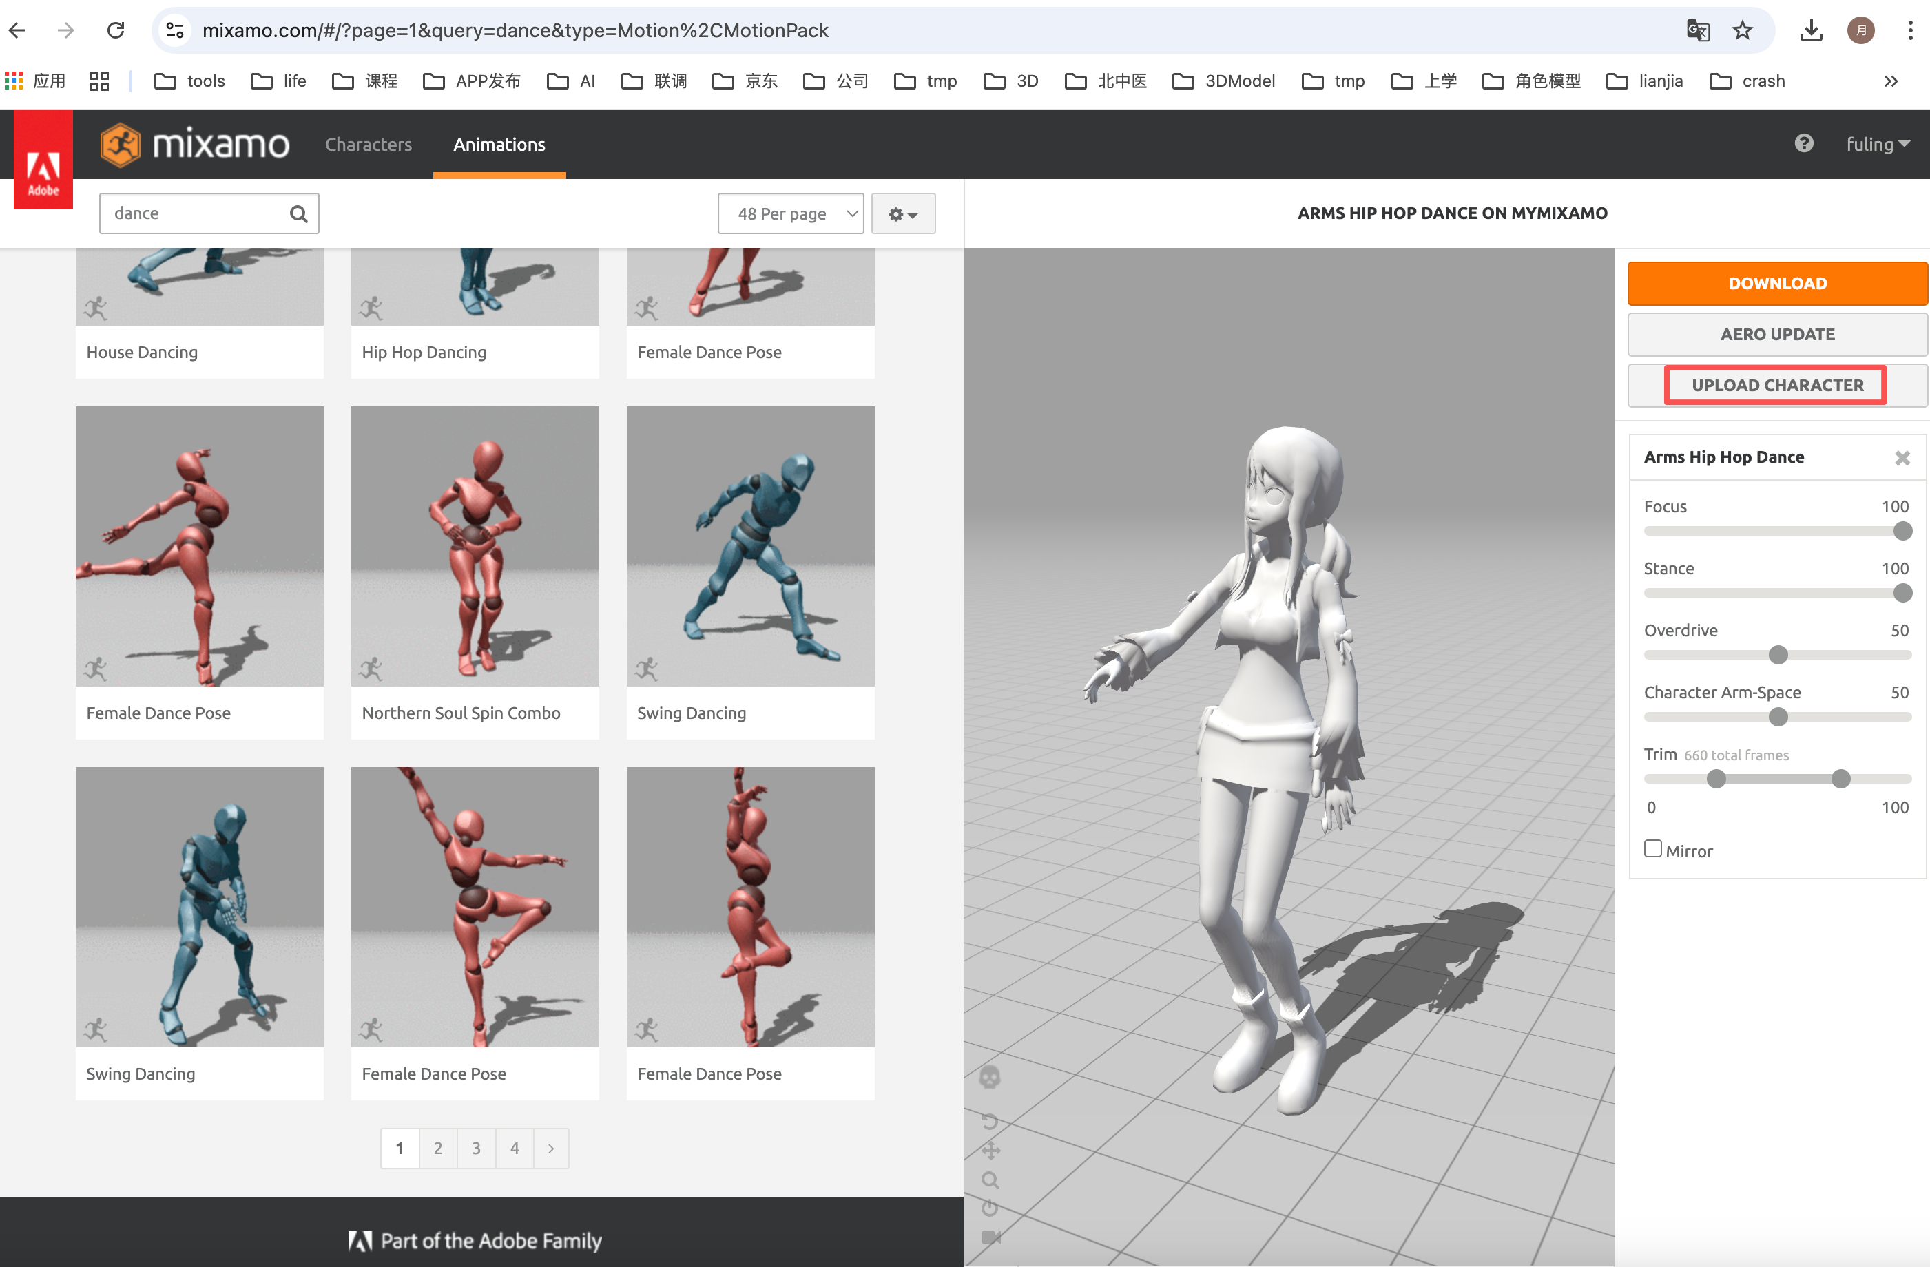Click the Overdrive slider handle
This screenshot has width=1930, height=1267.
1778,655
